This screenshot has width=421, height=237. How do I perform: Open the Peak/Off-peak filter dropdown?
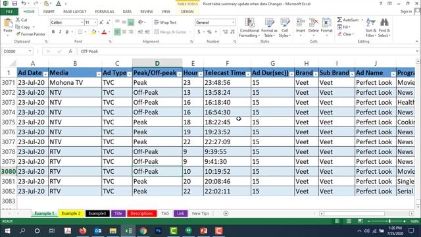point(179,74)
